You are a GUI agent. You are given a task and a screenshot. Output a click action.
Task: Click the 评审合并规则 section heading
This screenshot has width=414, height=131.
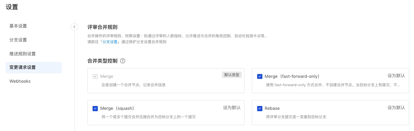pos(102,27)
